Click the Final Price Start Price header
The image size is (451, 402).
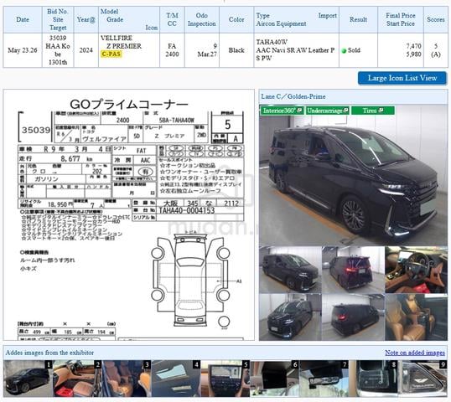point(401,19)
